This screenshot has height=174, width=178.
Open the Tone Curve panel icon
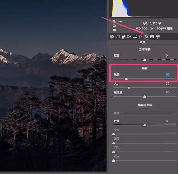117,37
